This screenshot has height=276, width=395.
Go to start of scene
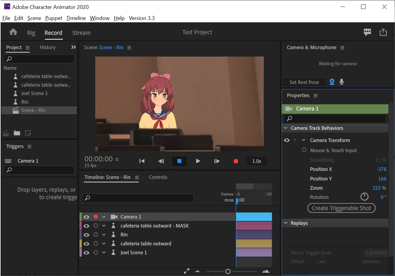(x=142, y=161)
